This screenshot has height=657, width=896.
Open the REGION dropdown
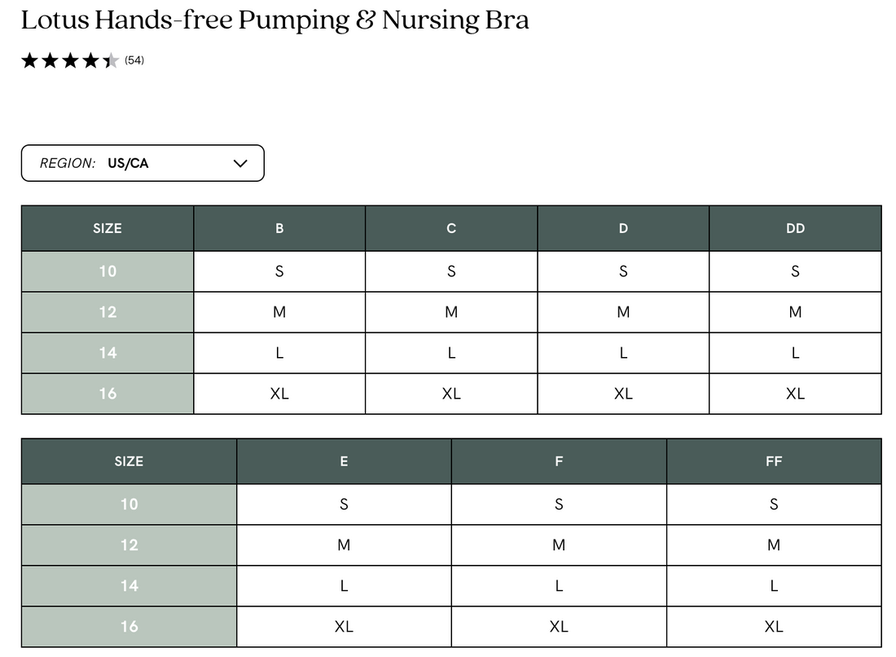tap(143, 163)
